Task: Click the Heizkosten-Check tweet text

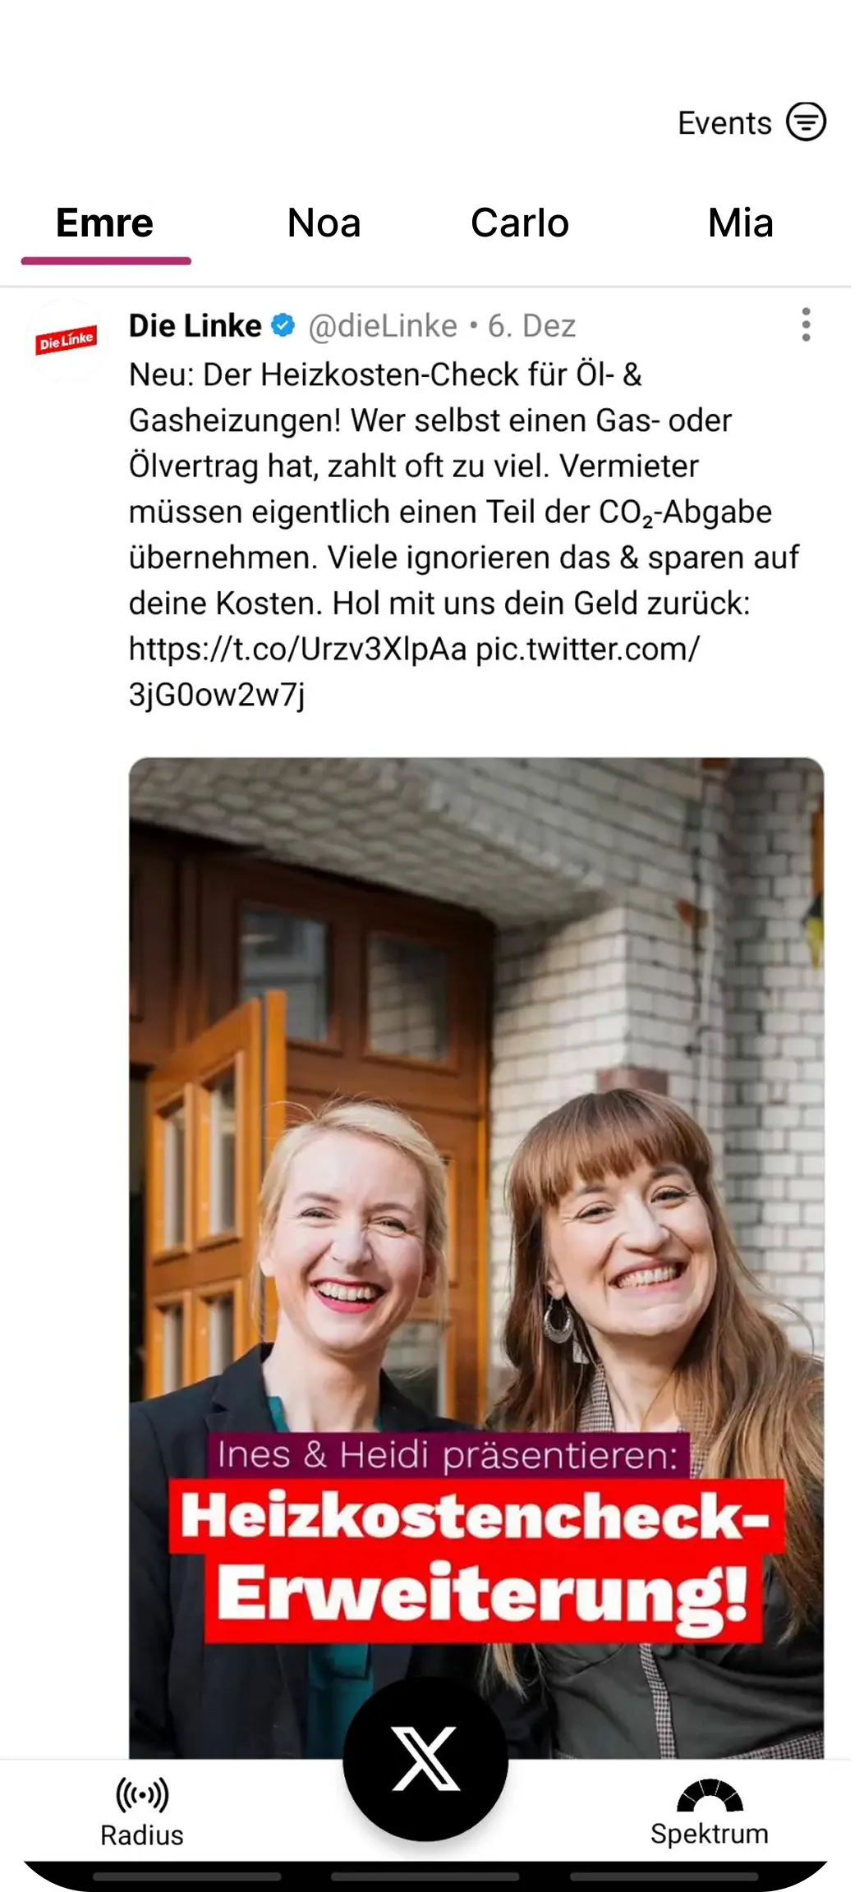Action: pyautogui.click(x=464, y=534)
